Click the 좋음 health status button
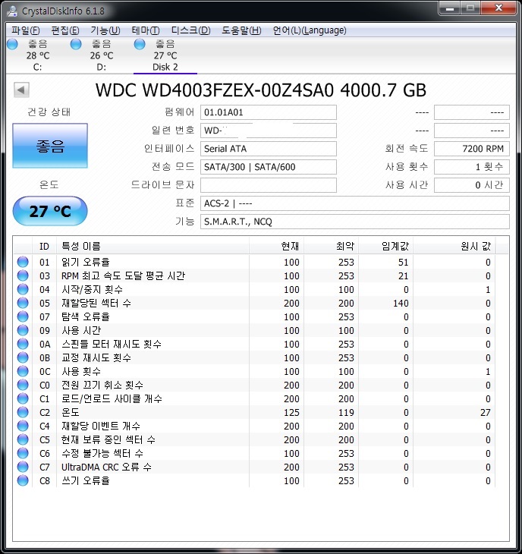The height and width of the screenshot is (554, 522). click(50, 146)
